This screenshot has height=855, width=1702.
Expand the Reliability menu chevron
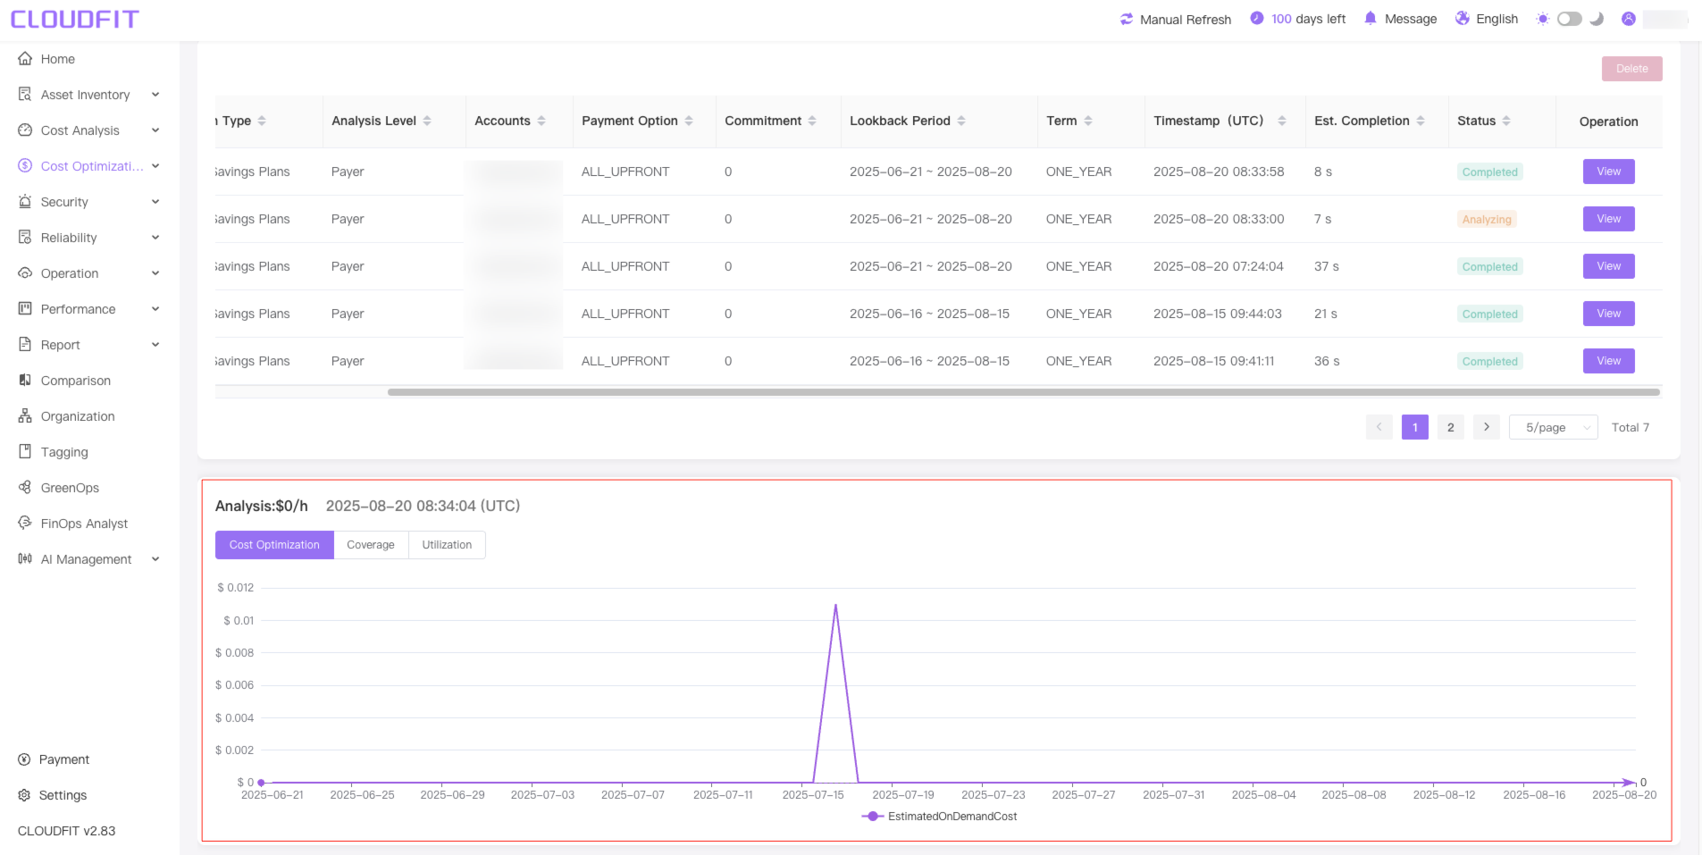(x=155, y=238)
